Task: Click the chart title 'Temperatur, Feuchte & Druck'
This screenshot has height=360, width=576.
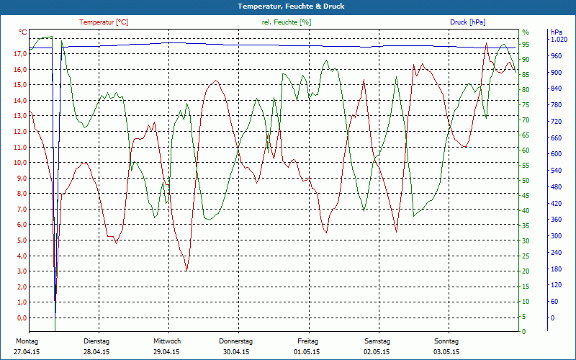Action: [x=291, y=6]
